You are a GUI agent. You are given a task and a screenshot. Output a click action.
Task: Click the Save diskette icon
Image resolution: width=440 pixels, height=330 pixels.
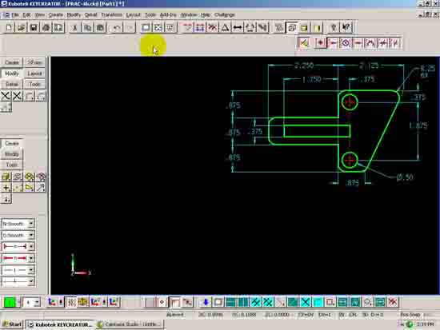pos(34,27)
